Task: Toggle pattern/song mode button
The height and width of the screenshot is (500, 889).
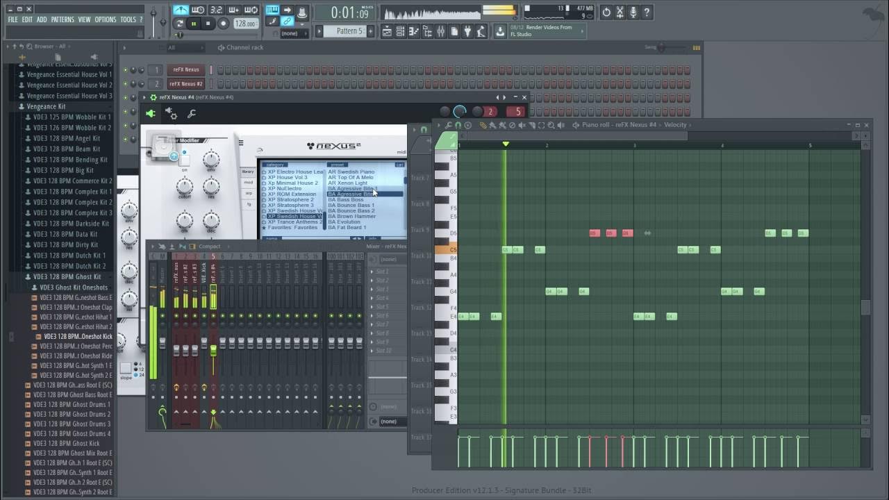Action: click(x=180, y=23)
